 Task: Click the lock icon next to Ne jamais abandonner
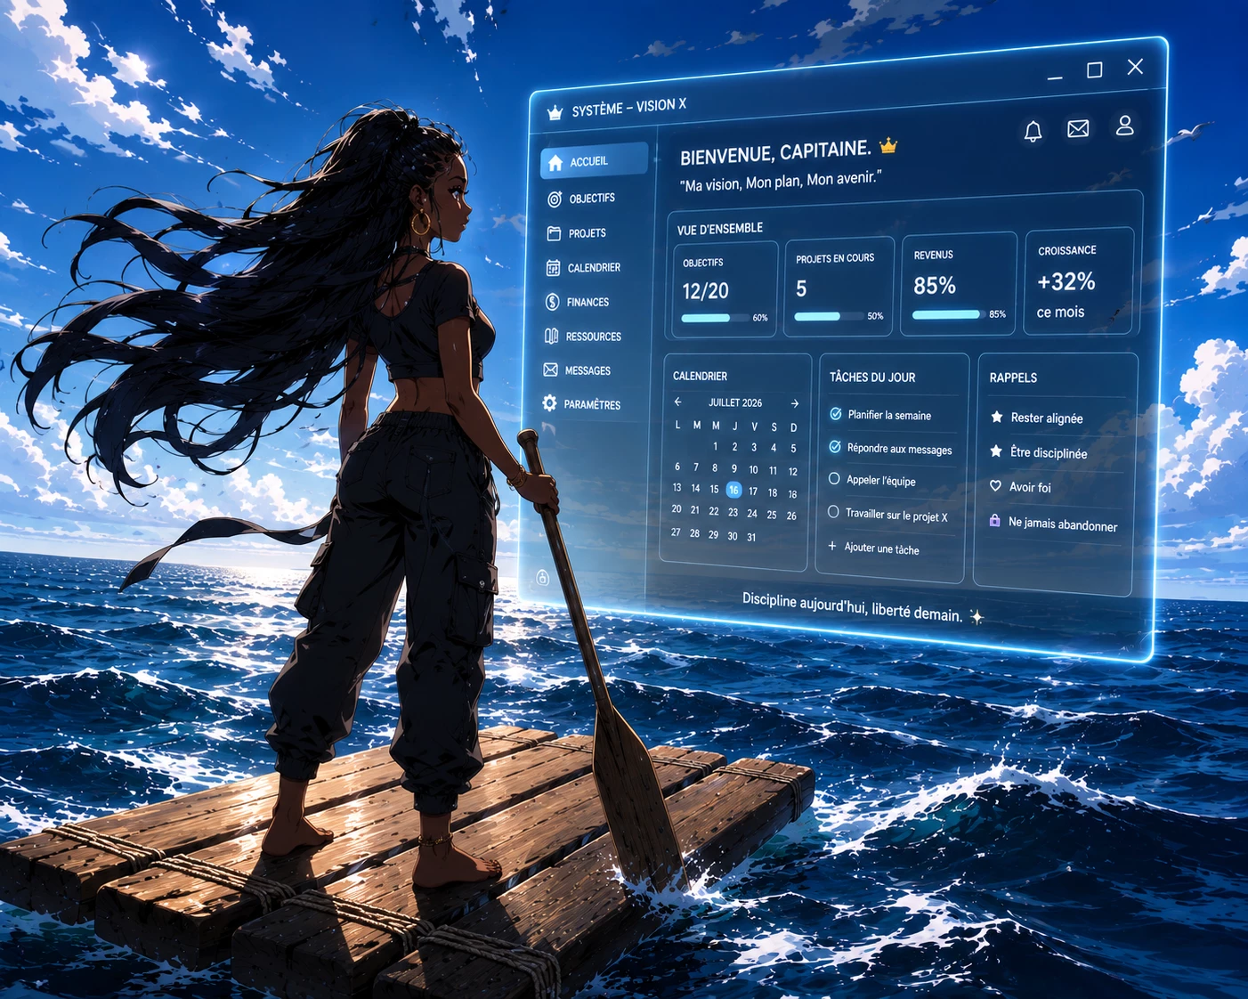[994, 520]
